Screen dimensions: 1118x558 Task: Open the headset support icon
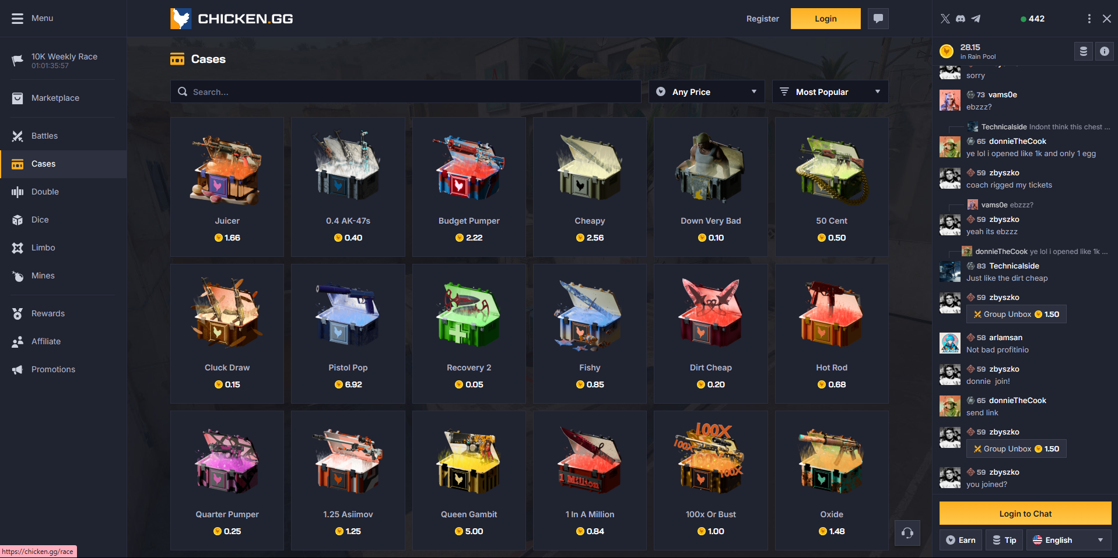click(x=907, y=533)
